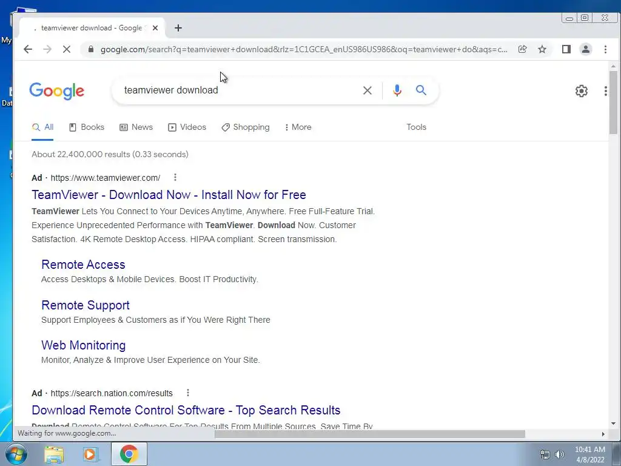The height and width of the screenshot is (466, 621).
Task: Open Windows Explorer from taskbar
Action: [54, 454]
